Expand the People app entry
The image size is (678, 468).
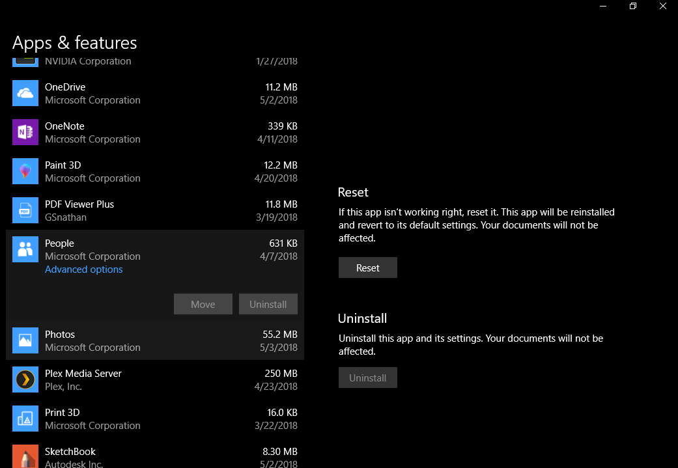tap(130, 249)
